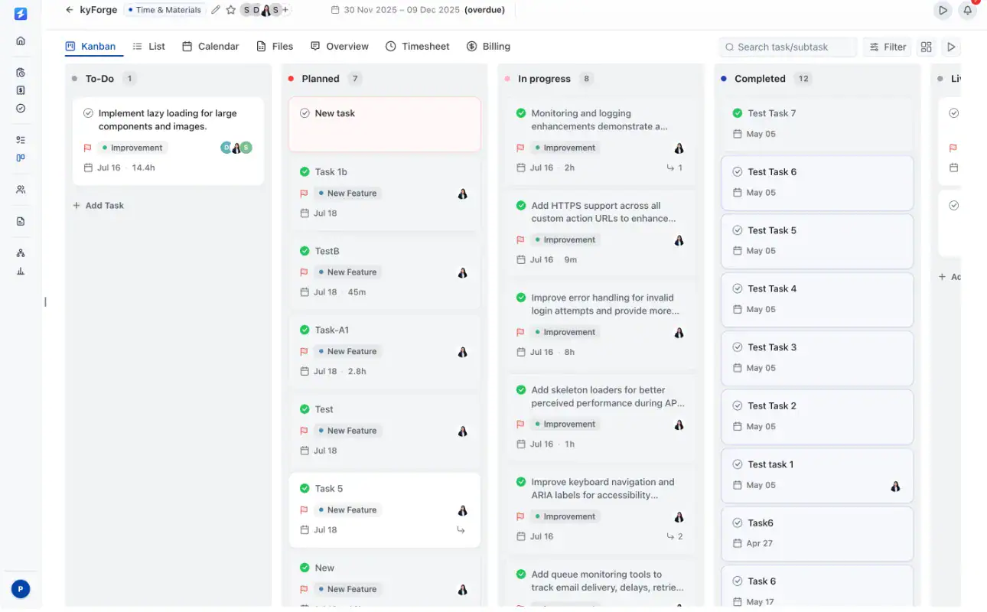Open the home icon in left sidebar
This screenshot has height=612, width=987.
click(x=21, y=41)
